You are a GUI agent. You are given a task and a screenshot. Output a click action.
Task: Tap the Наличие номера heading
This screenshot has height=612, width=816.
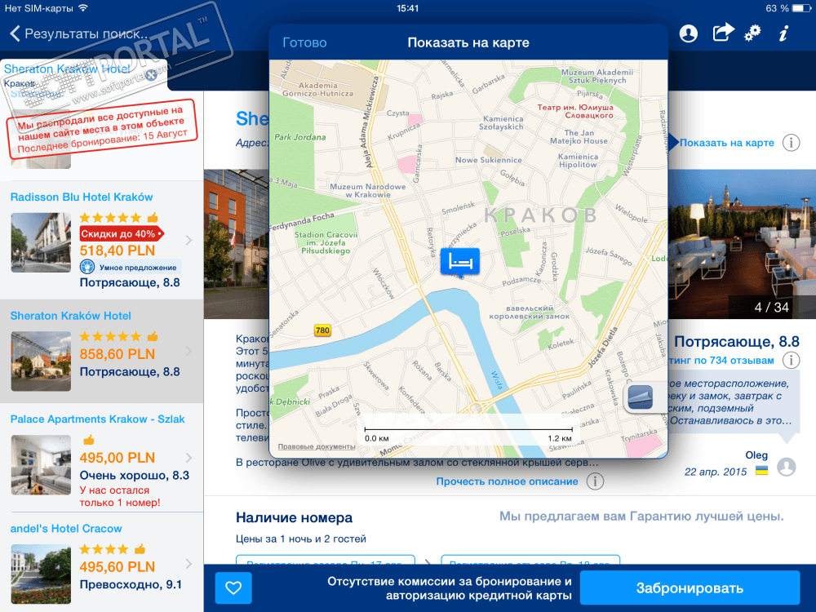(x=294, y=518)
